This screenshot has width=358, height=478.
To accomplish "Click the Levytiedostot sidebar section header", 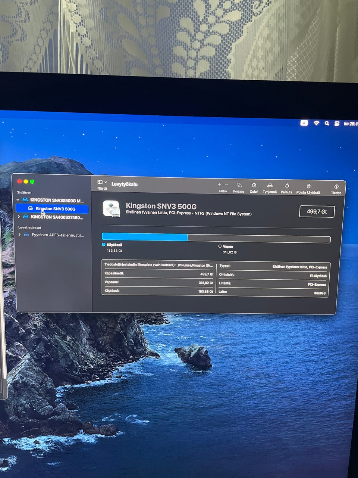I will coord(30,227).
